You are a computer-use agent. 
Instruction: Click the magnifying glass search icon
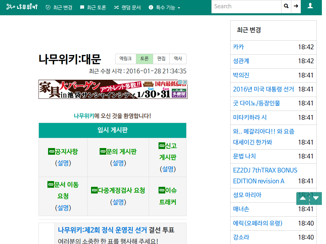(286, 6)
